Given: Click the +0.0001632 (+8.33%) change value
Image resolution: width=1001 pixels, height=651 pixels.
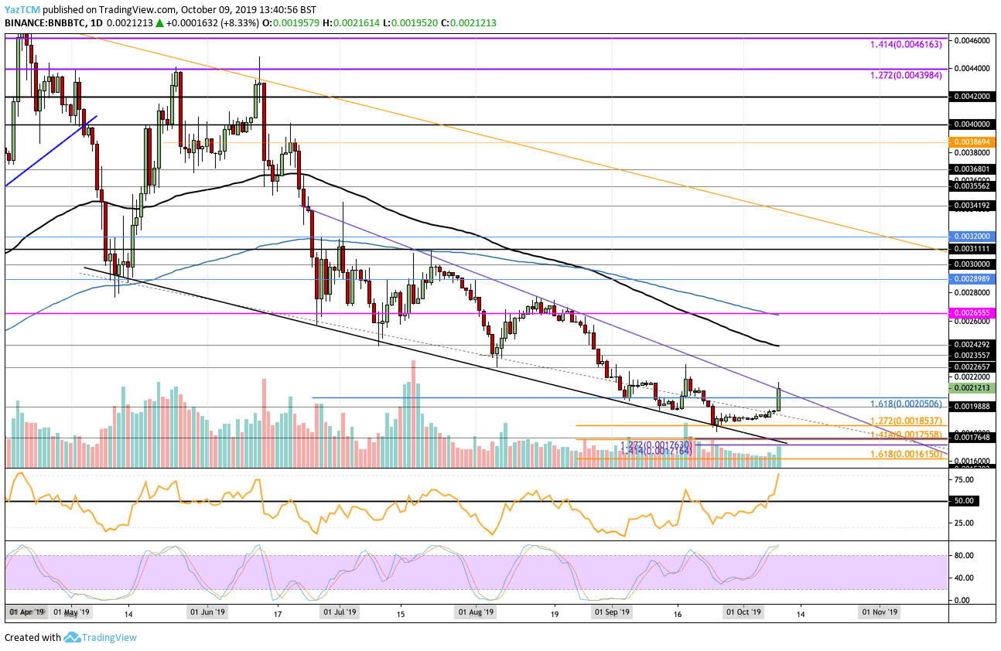Looking at the screenshot, I should (x=213, y=23).
